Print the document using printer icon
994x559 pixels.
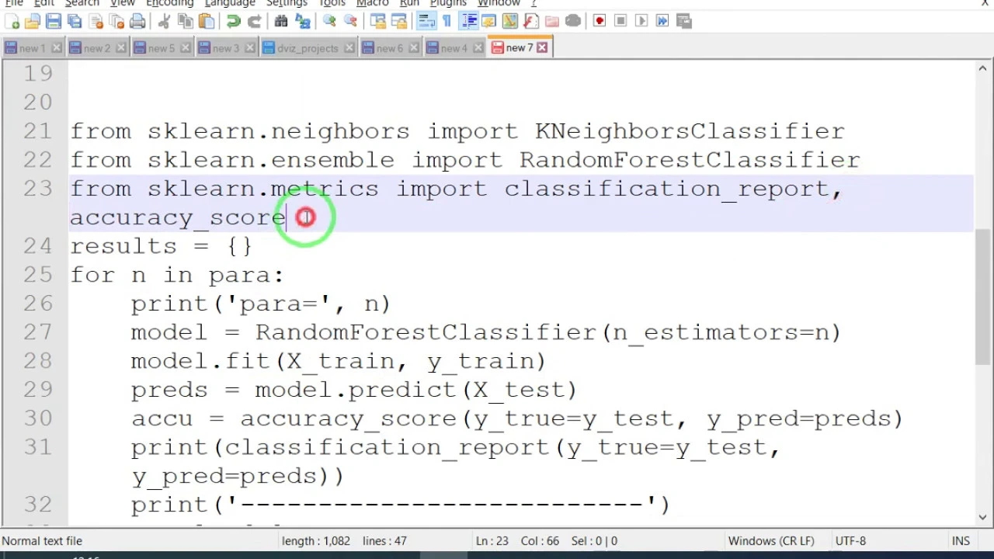click(137, 21)
